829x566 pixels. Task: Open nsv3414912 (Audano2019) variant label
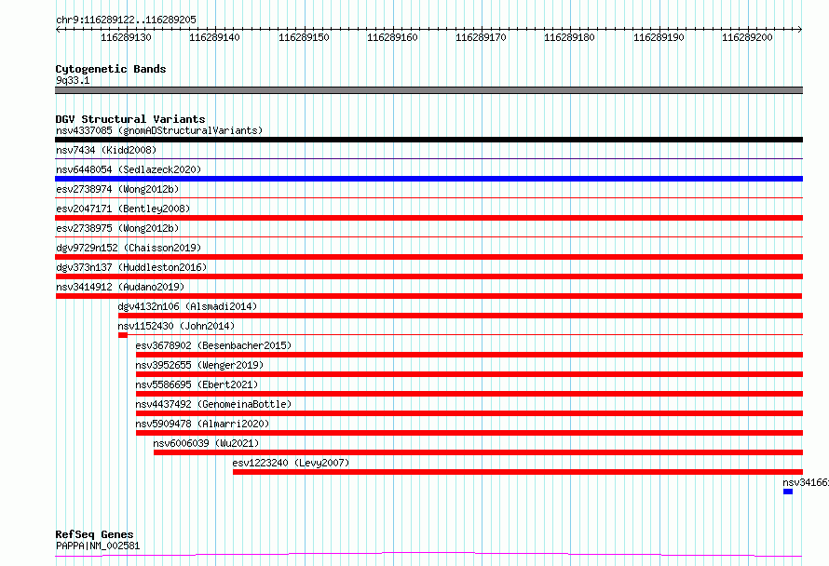click(120, 287)
